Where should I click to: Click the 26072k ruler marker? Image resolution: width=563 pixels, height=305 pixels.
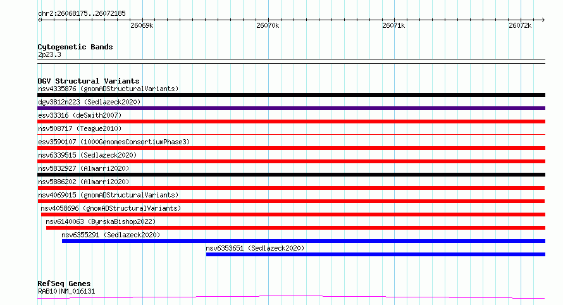click(x=520, y=25)
